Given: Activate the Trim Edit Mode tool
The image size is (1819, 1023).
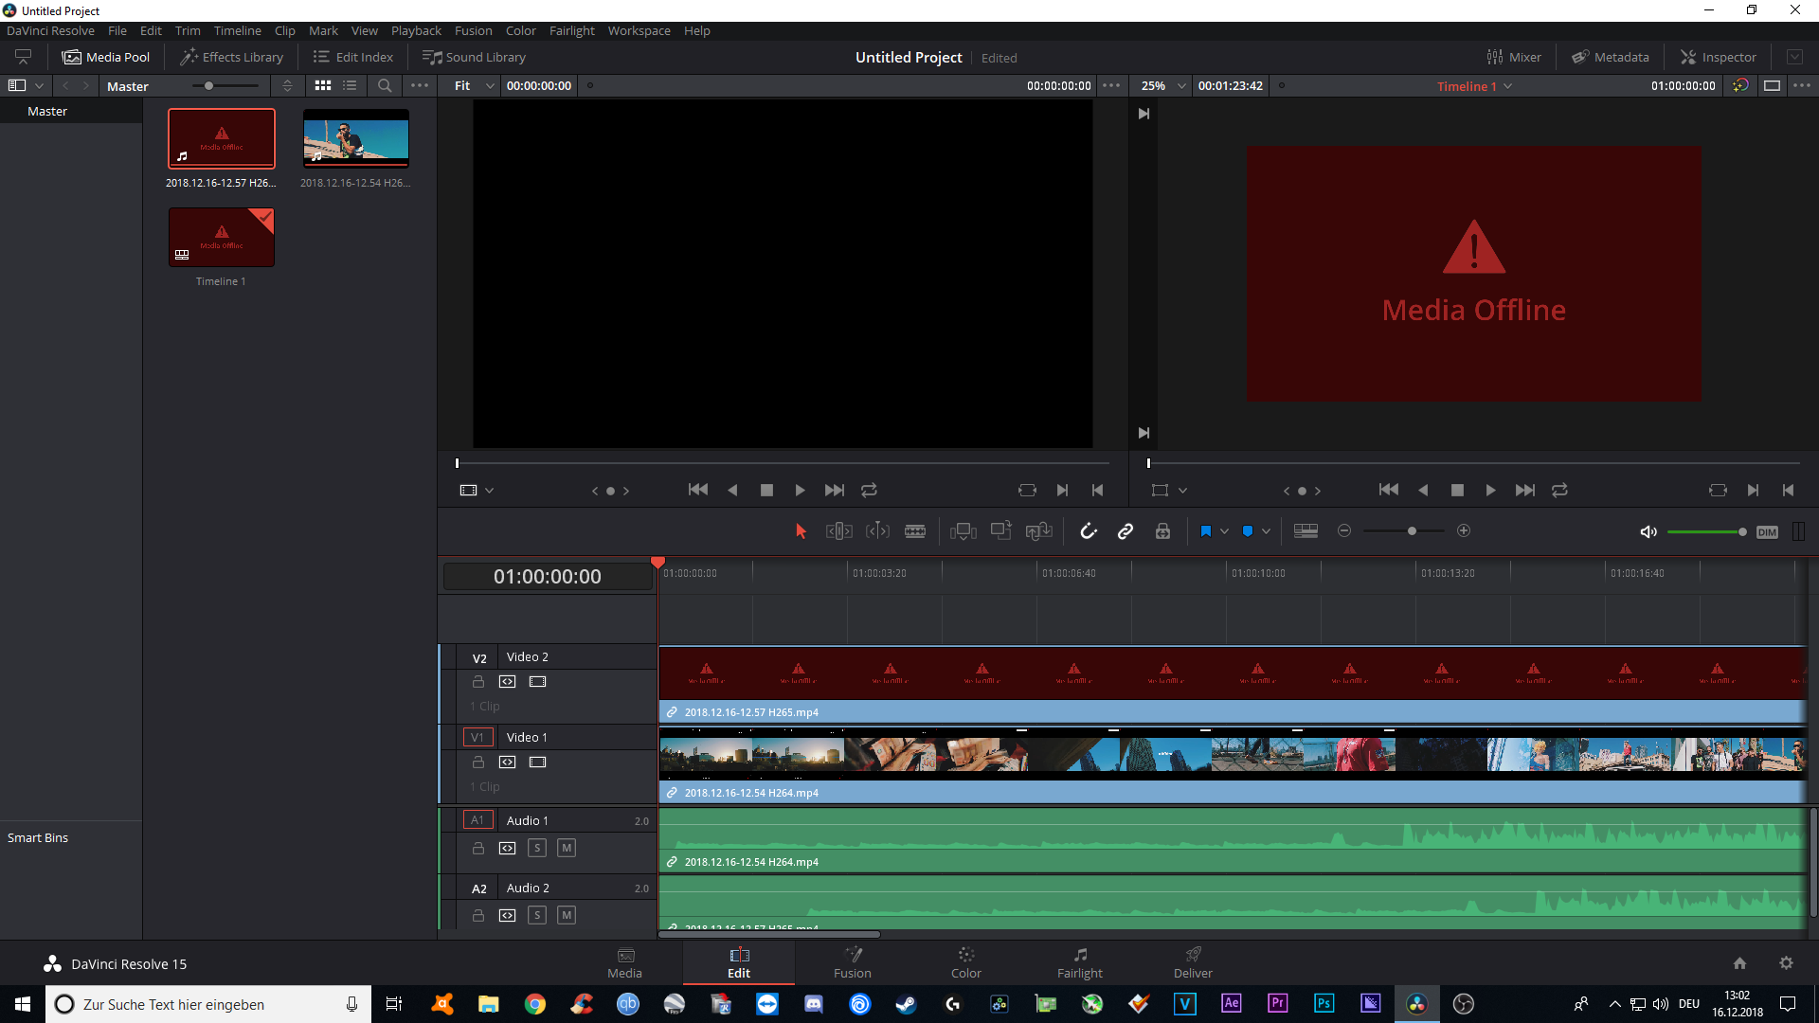Looking at the screenshot, I should click(x=839, y=531).
